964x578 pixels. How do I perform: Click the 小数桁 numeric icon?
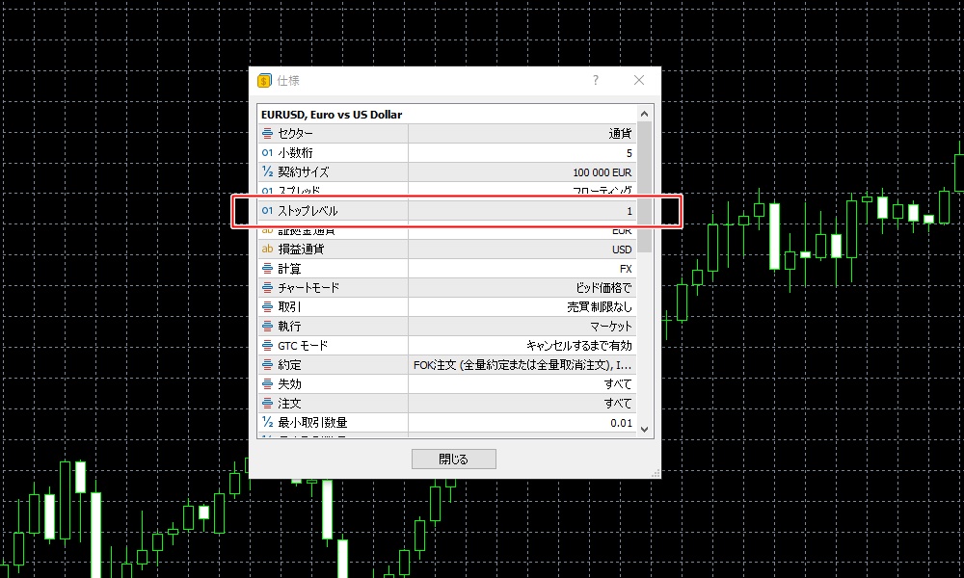click(x=268, y=153)
